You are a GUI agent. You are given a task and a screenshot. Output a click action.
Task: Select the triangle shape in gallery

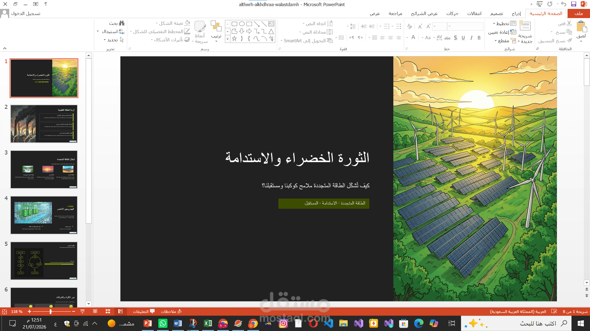pos(271,31)
